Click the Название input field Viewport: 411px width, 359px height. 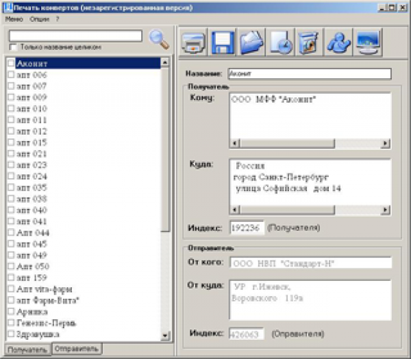(x=310, y=74)
